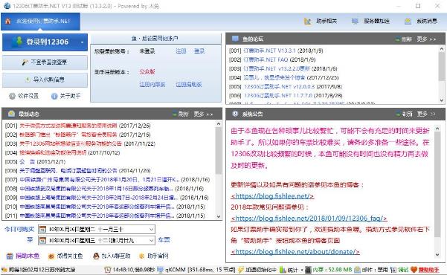Click the 登录 account link
The width and height of the screenshot is (447, 275).
pos(199,51)
